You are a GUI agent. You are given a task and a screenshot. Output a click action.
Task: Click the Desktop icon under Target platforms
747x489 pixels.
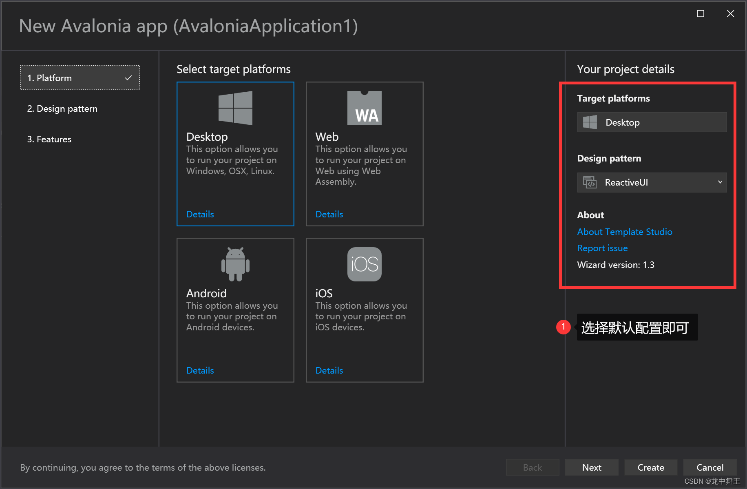pos(590,122)
